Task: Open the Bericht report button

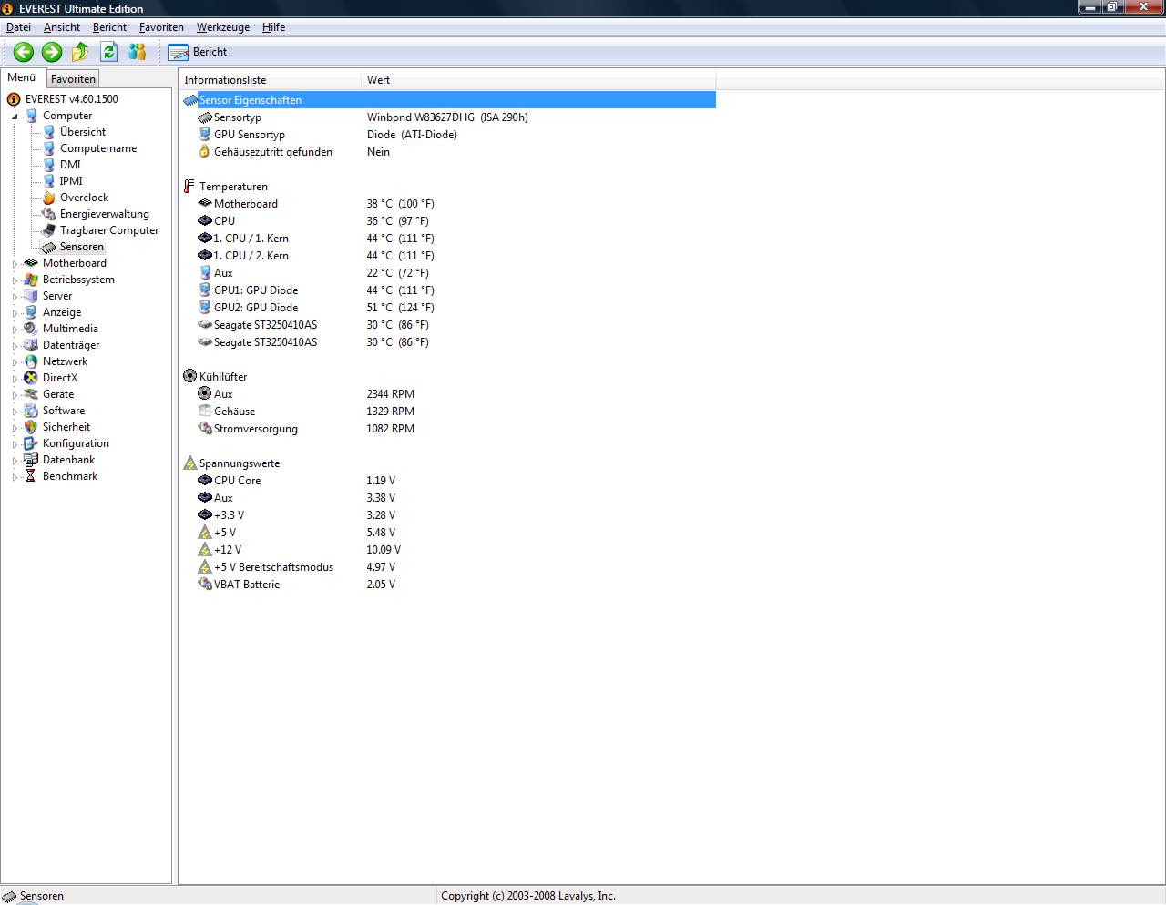Action: (198, 52)
